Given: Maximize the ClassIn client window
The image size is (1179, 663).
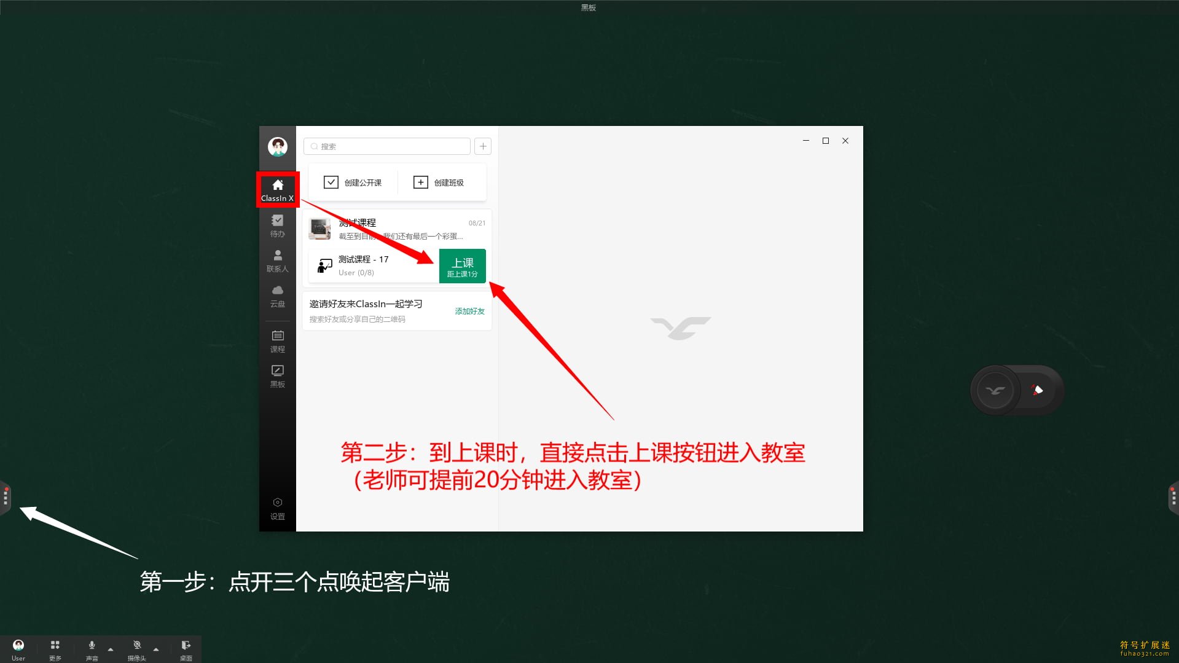Looking at the screenshot, I should [x=826, y=141].
